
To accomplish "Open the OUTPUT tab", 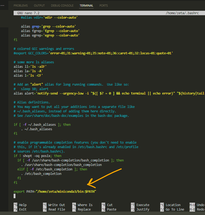I will (39, 6).
